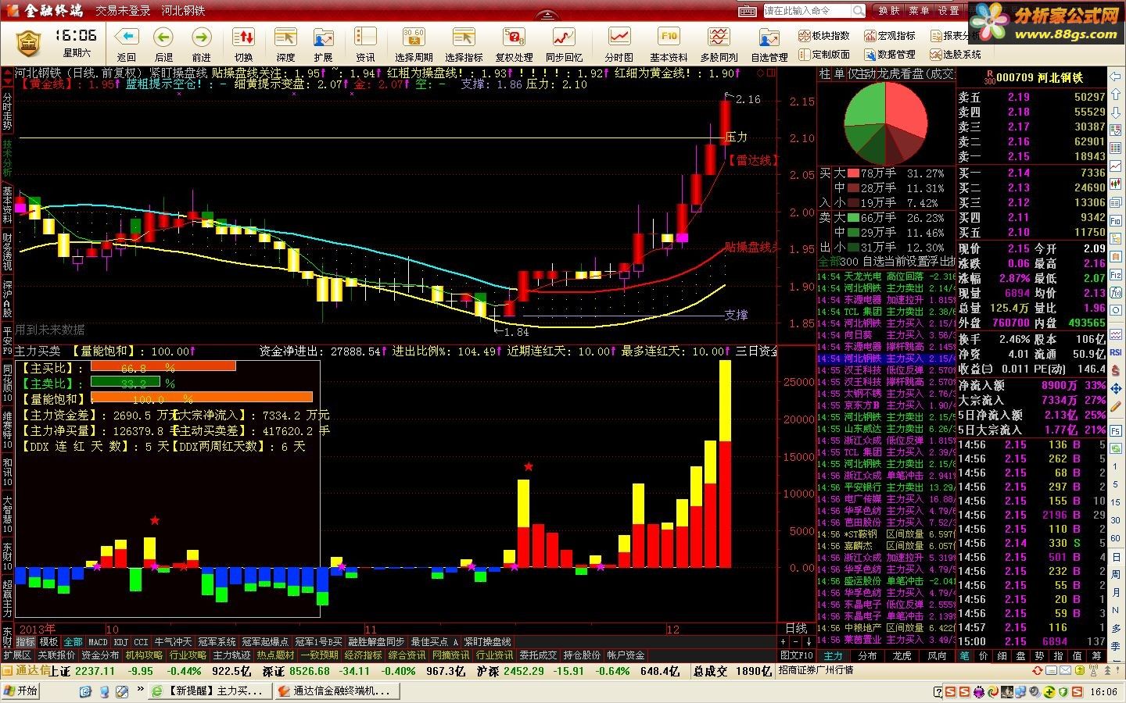Select the 指标 indicator tab

coord(25,642)
